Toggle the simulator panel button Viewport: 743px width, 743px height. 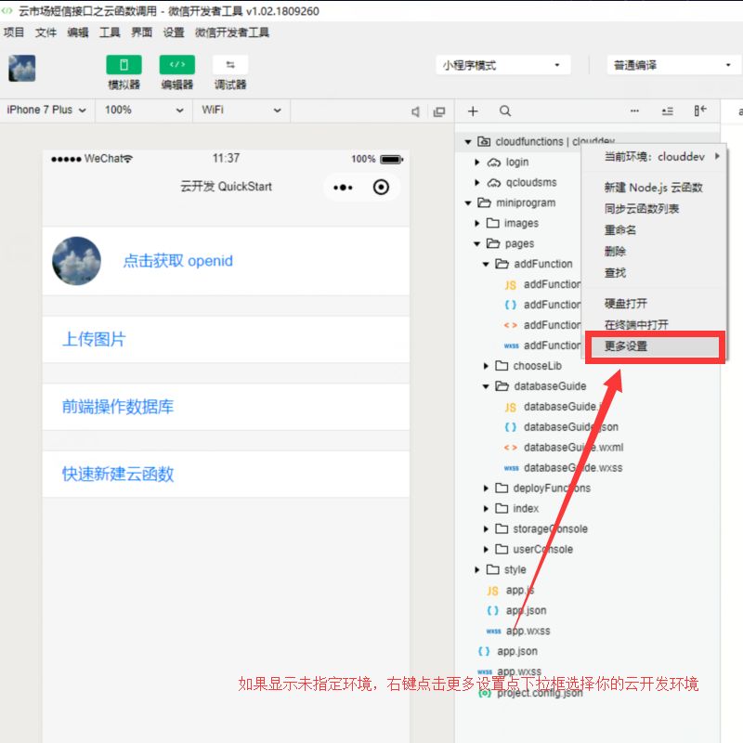124,65
